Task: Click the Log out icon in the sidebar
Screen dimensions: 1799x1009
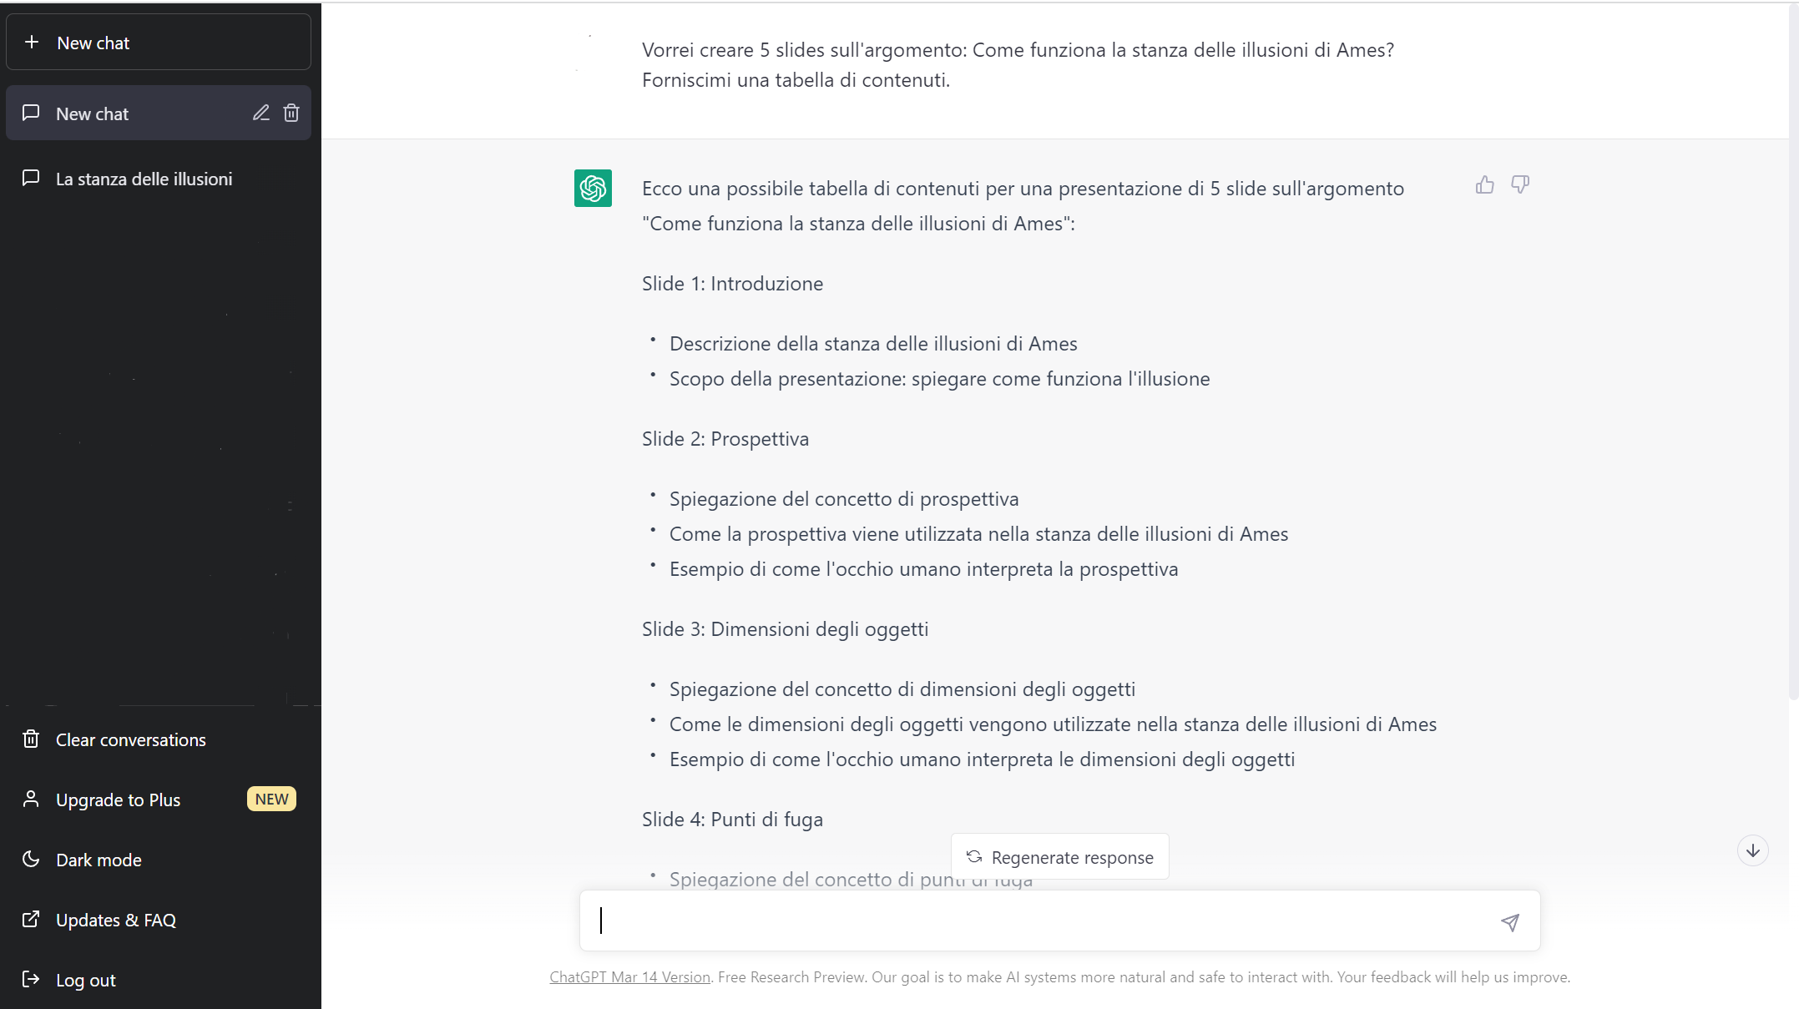Action: point(31,980)
